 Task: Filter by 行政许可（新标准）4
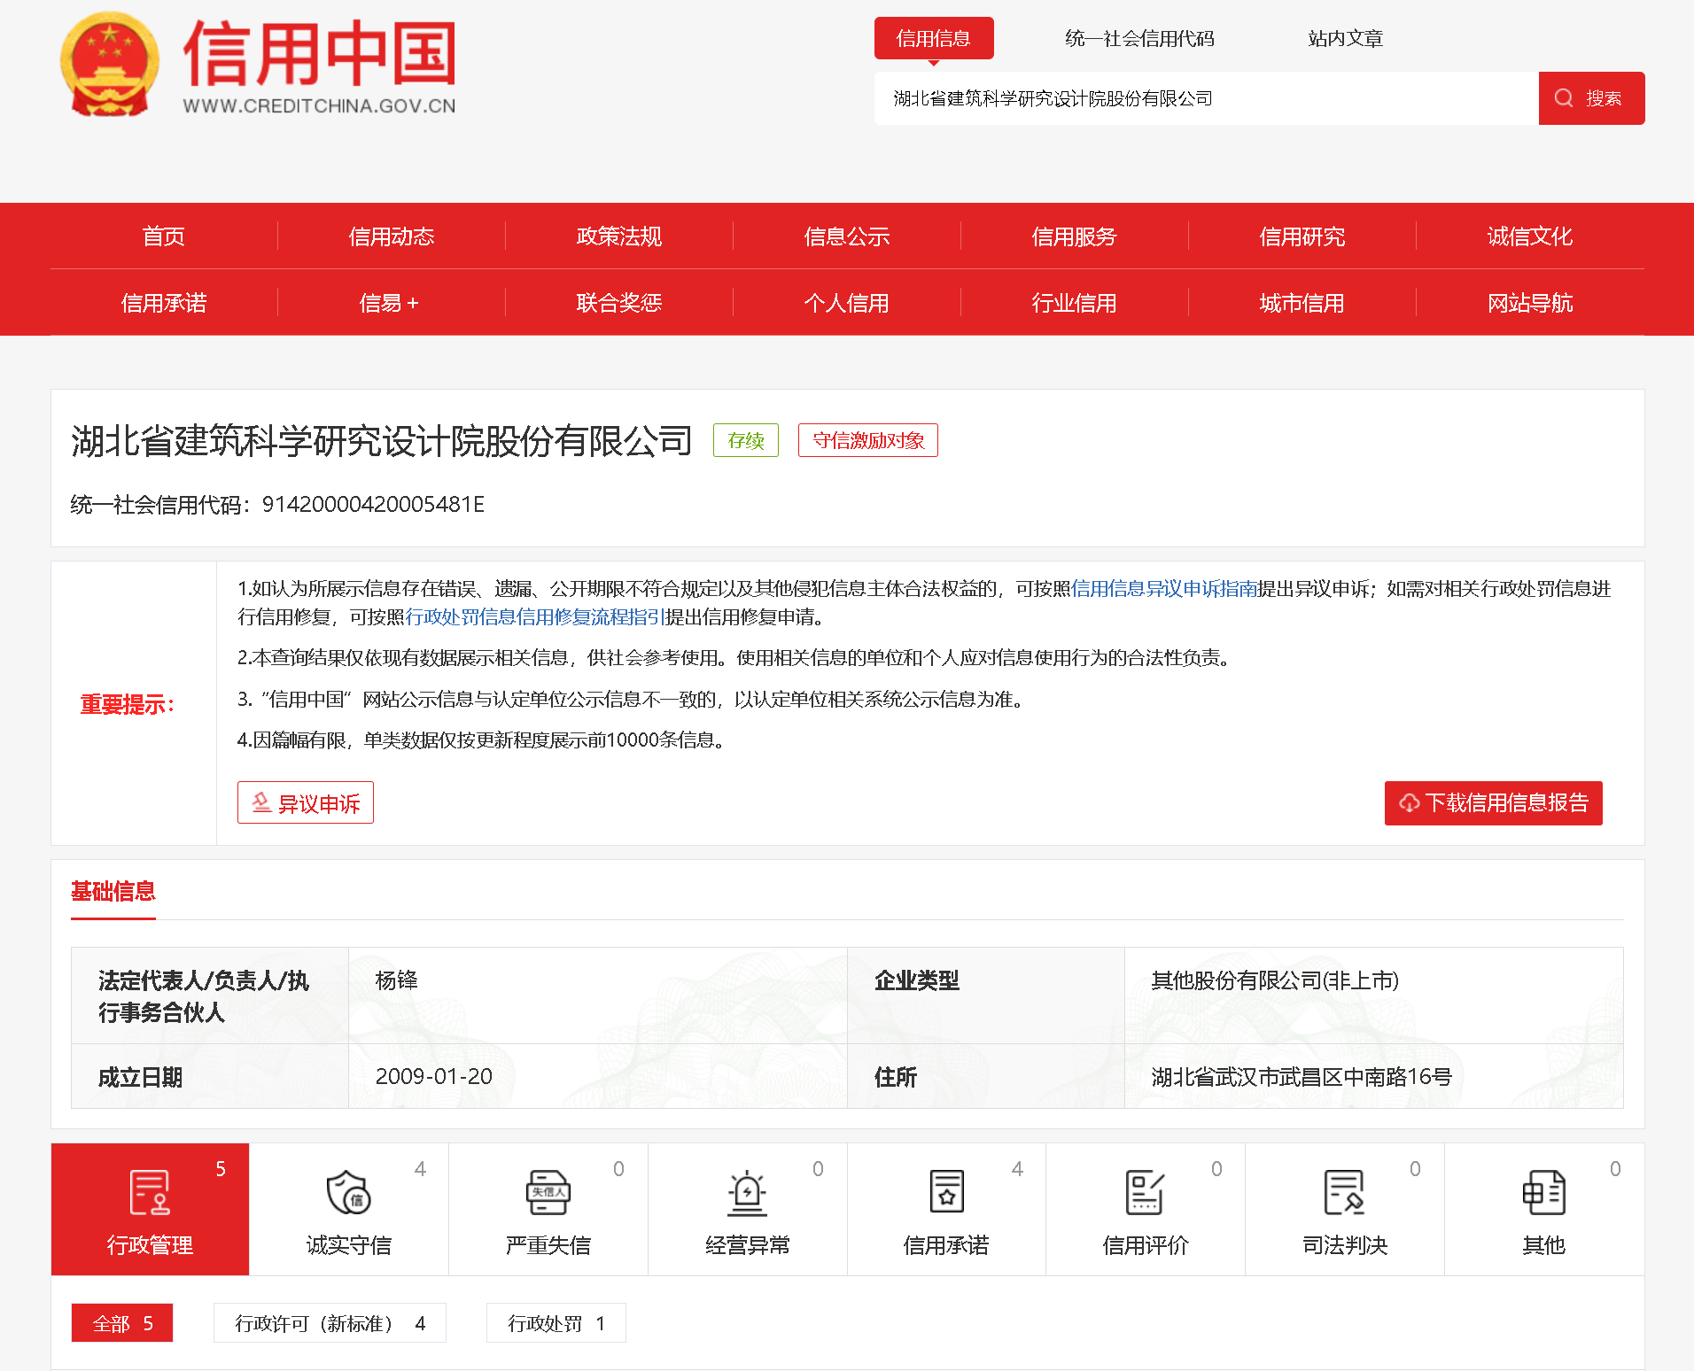pos(330,1323)
